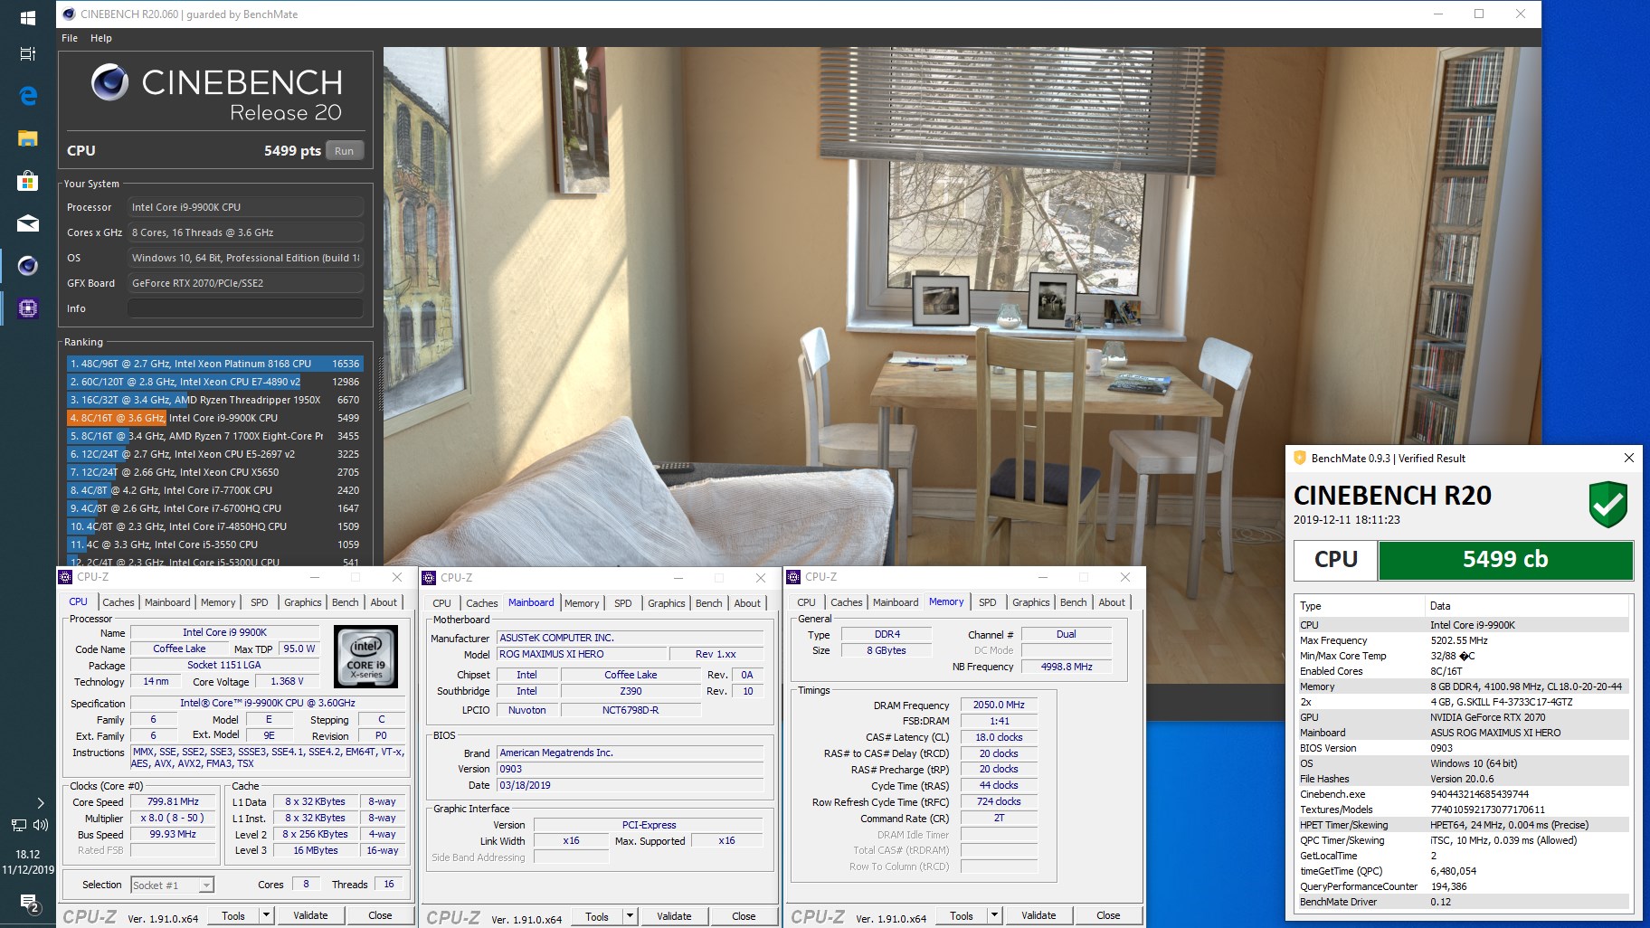The height and width of the screenshot is (928, 1650).
Task: Open About tab in first CPU-Z
Action: (x=384, y=602)
